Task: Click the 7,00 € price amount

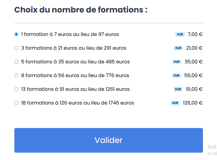Action: click(195, 34)
